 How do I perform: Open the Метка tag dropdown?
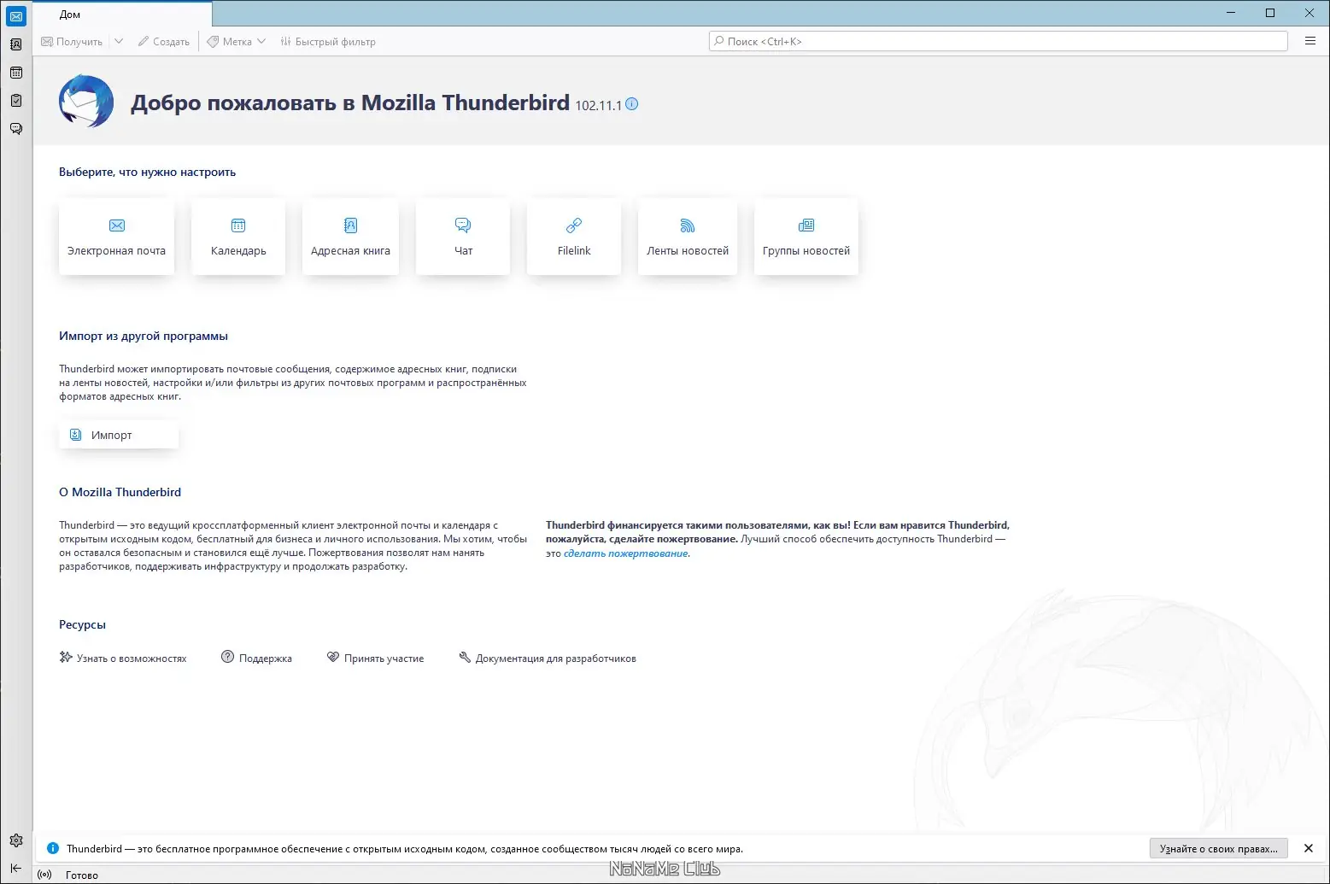(237, 41)
